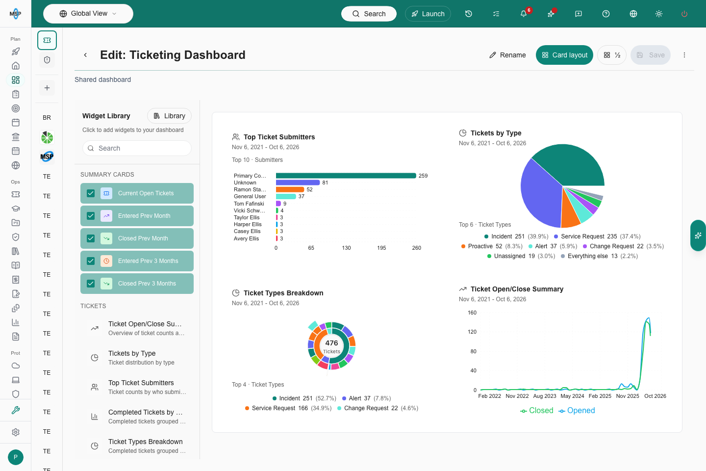Click the widget library Search field
This screenshot has height=471, width=706.
137,148
